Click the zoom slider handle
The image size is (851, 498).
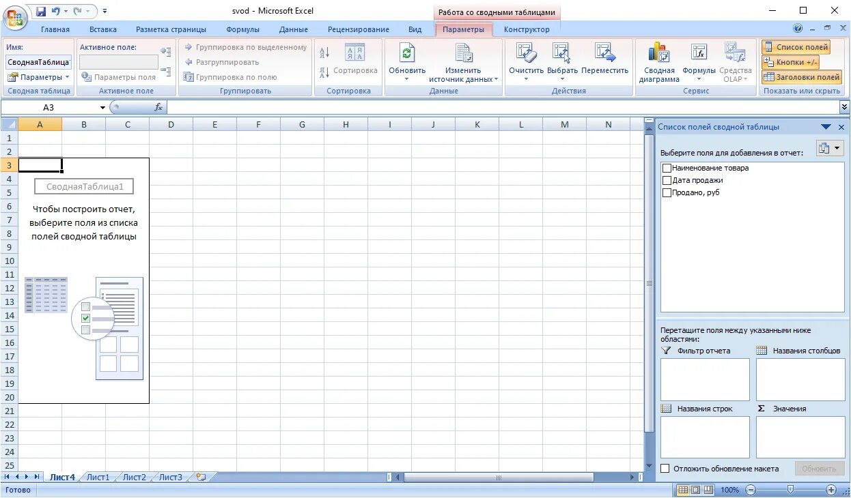click(790, 490)
